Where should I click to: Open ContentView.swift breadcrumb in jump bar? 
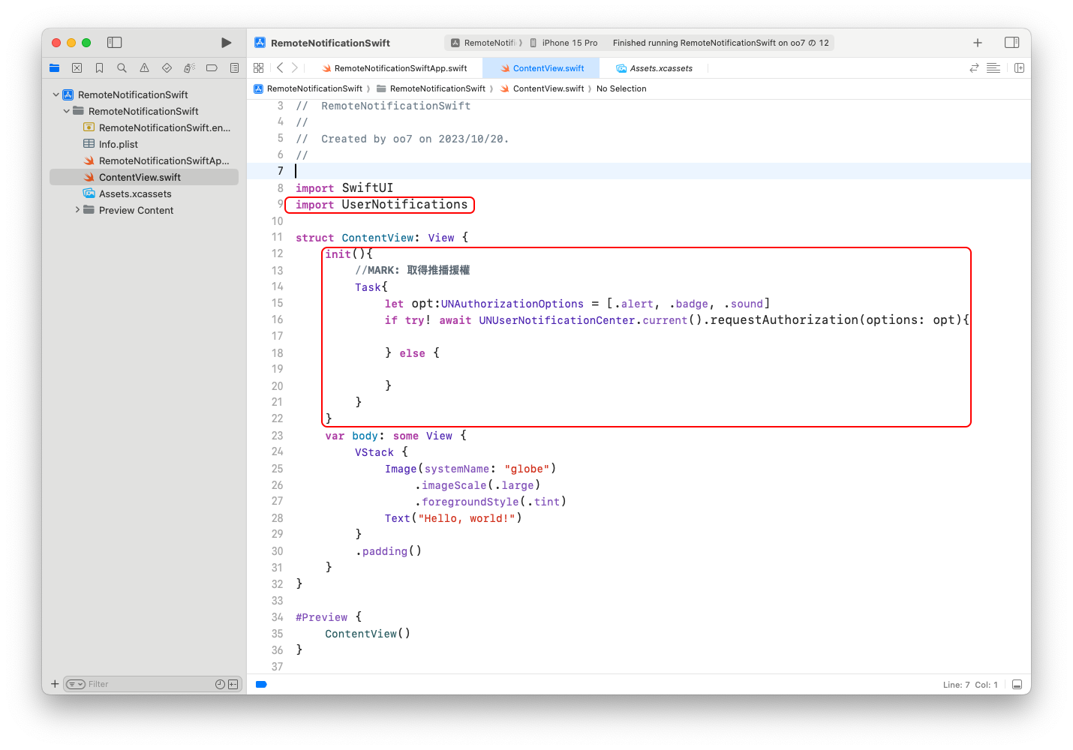[x=542, y=88]
